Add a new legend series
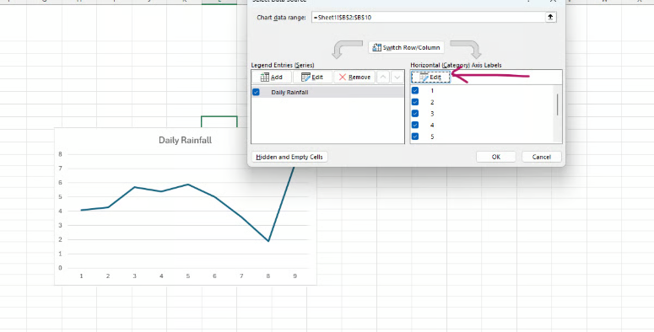The height and width of the screenshot is (332, 654). tap(272, 77)
